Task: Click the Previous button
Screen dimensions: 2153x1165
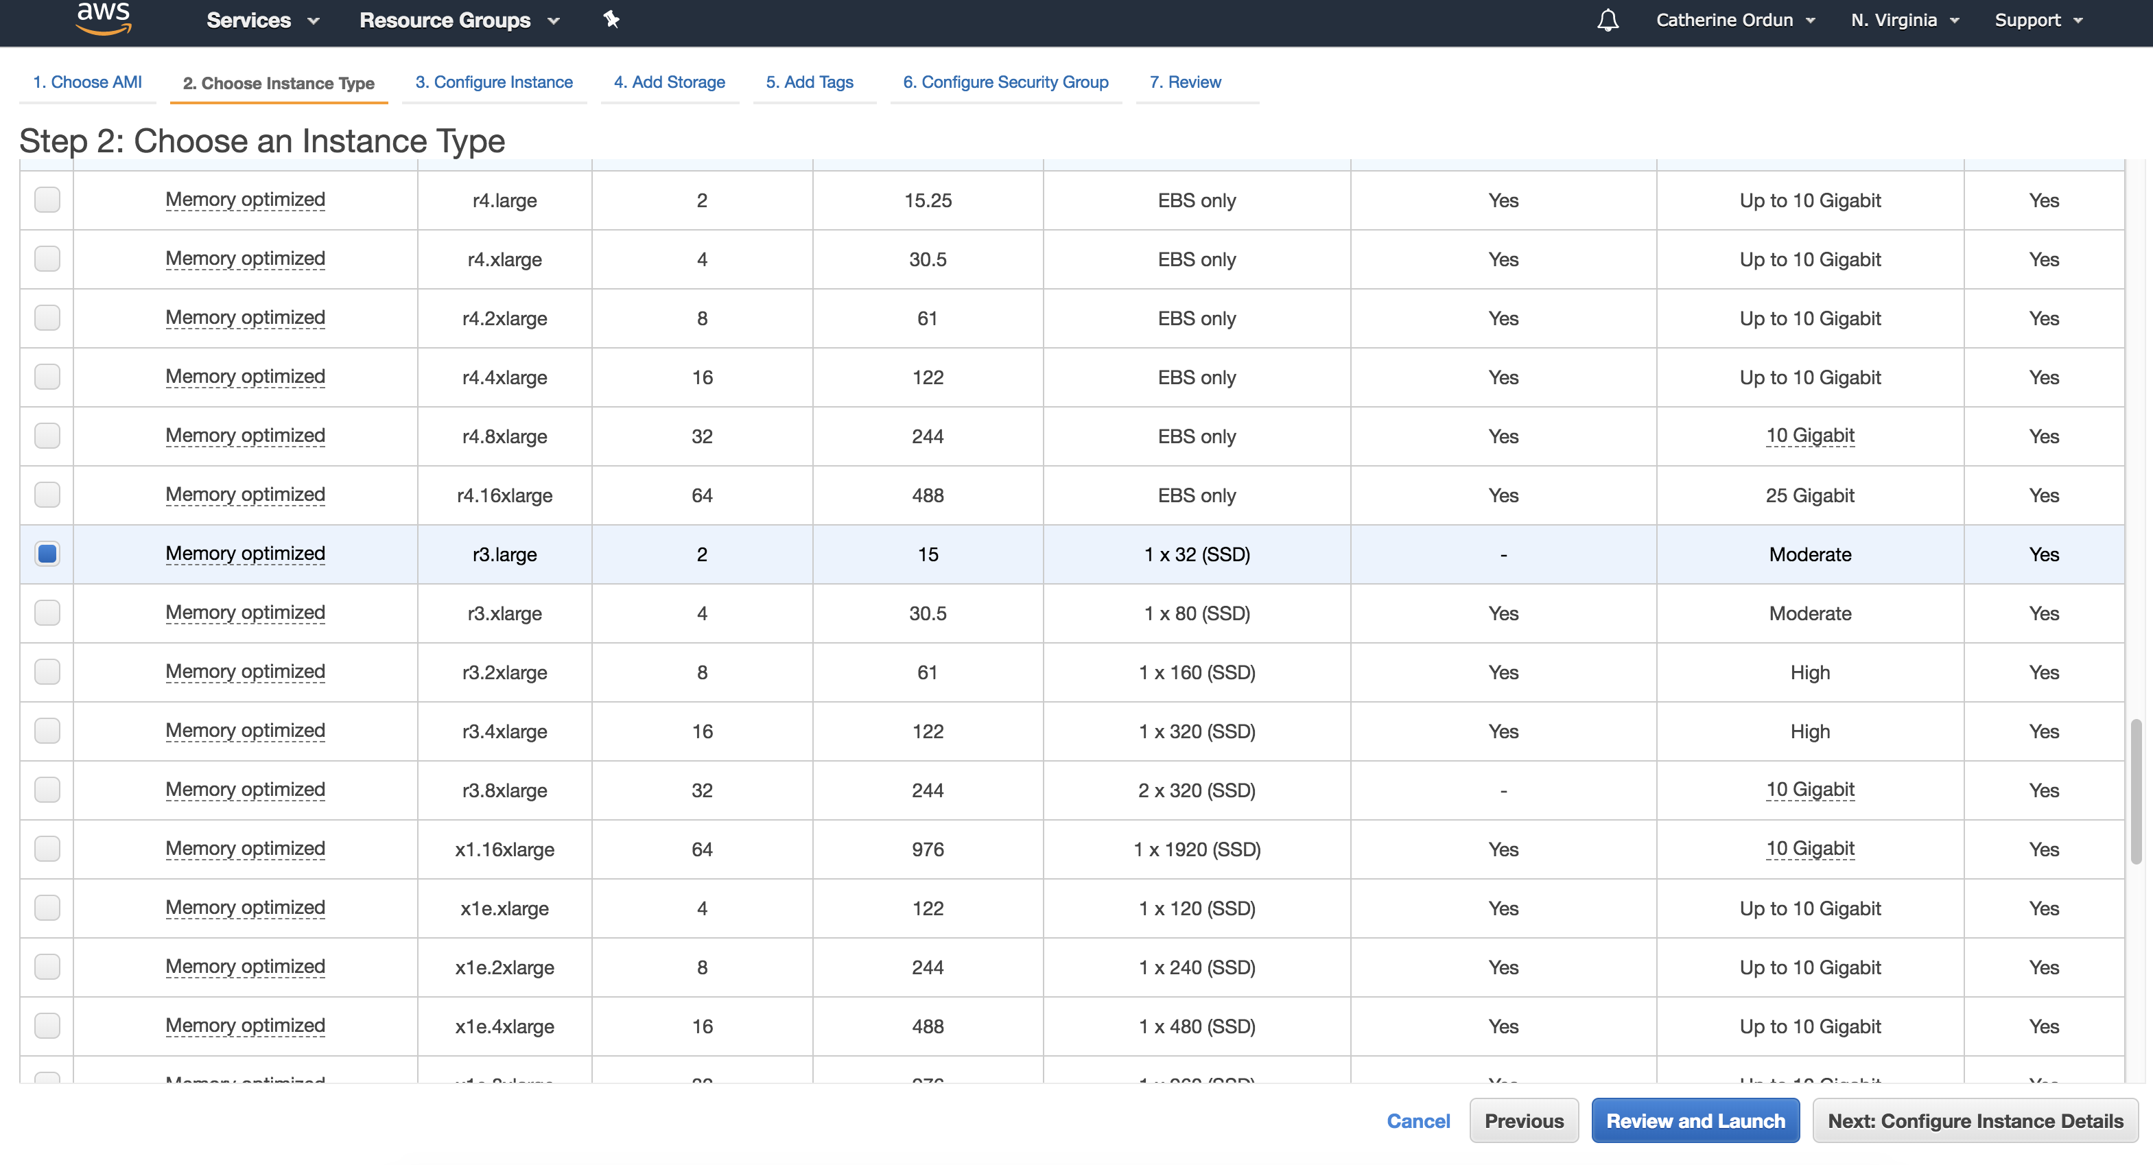Action: (1523, 1120)
